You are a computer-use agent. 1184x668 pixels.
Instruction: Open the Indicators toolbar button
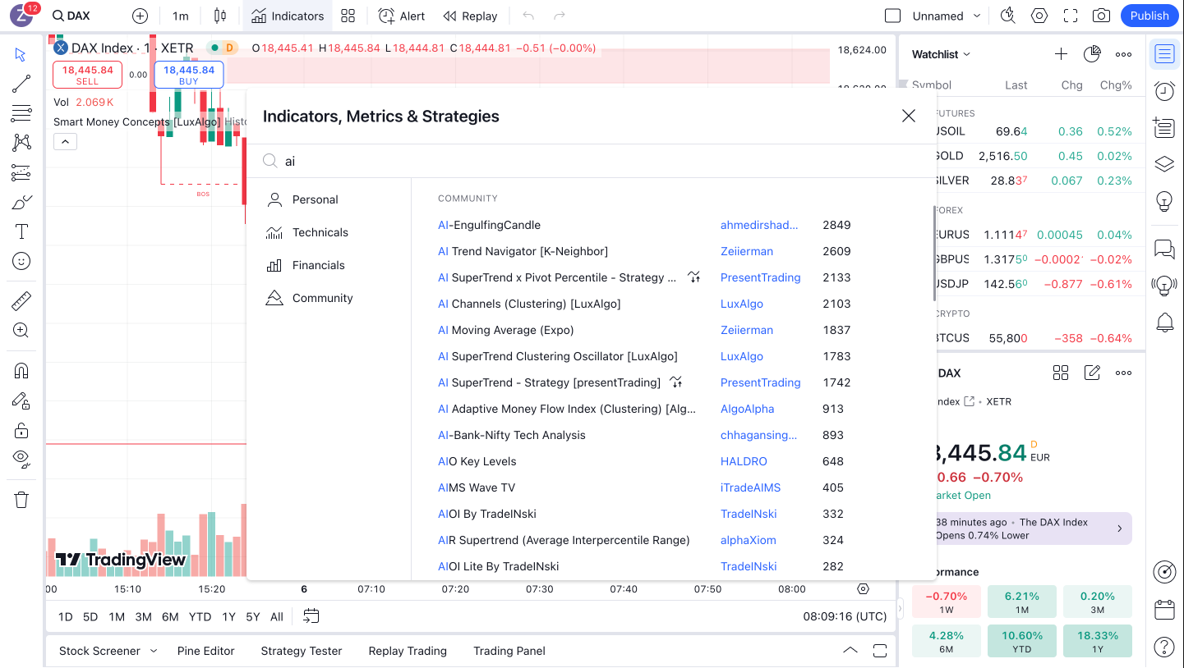point(288,16)
